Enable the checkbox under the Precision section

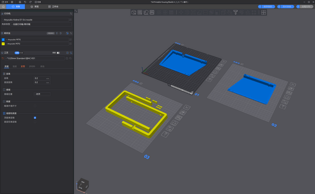(35, 106)
